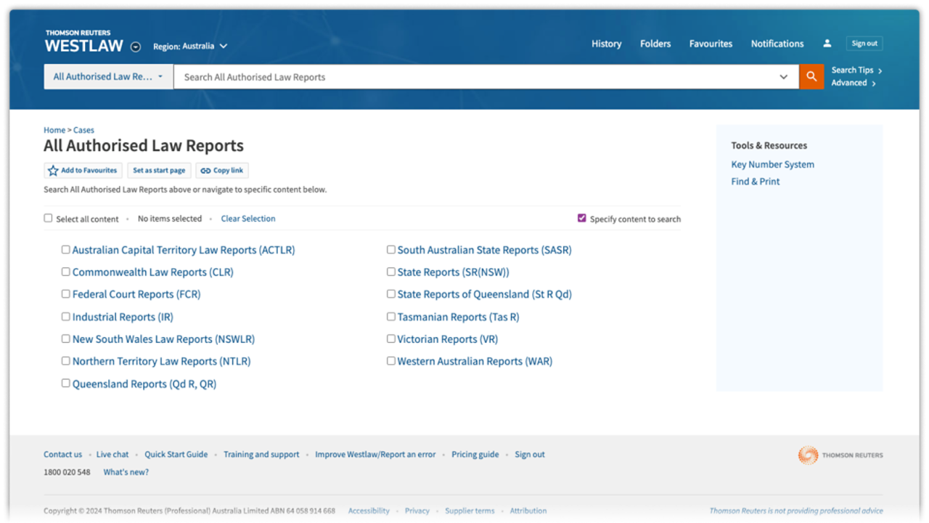Add page to Favourites with star button
Image resolution: width=929 pixels, height=523 pixels.
[x=83, y=171]
